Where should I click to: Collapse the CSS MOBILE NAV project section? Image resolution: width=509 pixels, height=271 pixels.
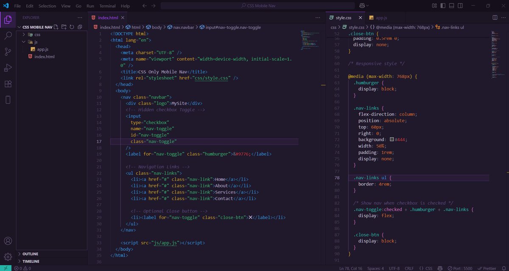point(35,27)
